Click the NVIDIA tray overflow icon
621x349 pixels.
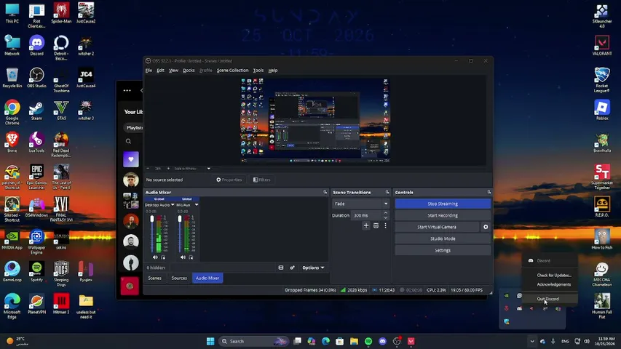pyautogui.click(x=507, y=296)
